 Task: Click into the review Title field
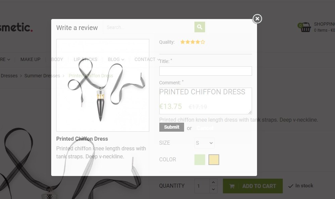click(x=205, y=71)
